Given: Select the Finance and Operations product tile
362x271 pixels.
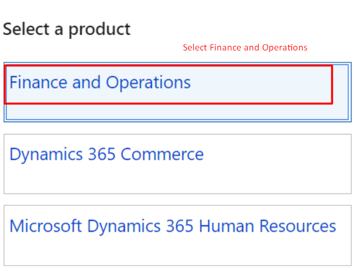Looking at the screenshot, I should coord(177,92).
